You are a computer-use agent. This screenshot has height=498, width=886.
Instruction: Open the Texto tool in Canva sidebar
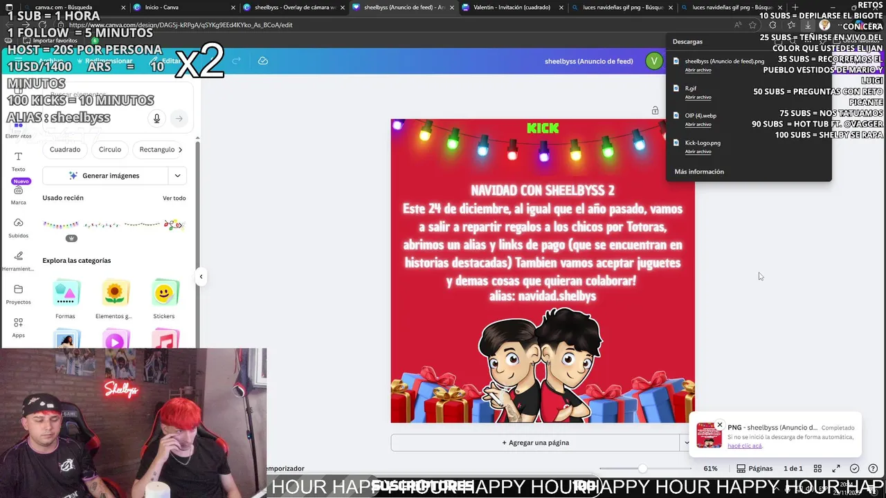18,161
